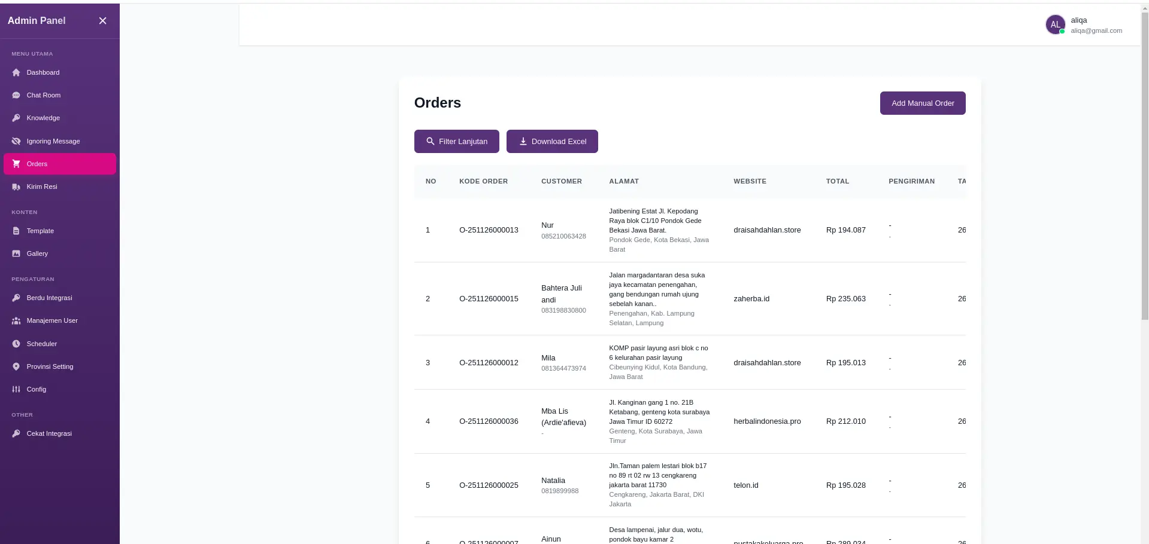This screenshot has width=1149, height=544.
Task: Open the aliqa profile avatar
Action: [1055, 24]
